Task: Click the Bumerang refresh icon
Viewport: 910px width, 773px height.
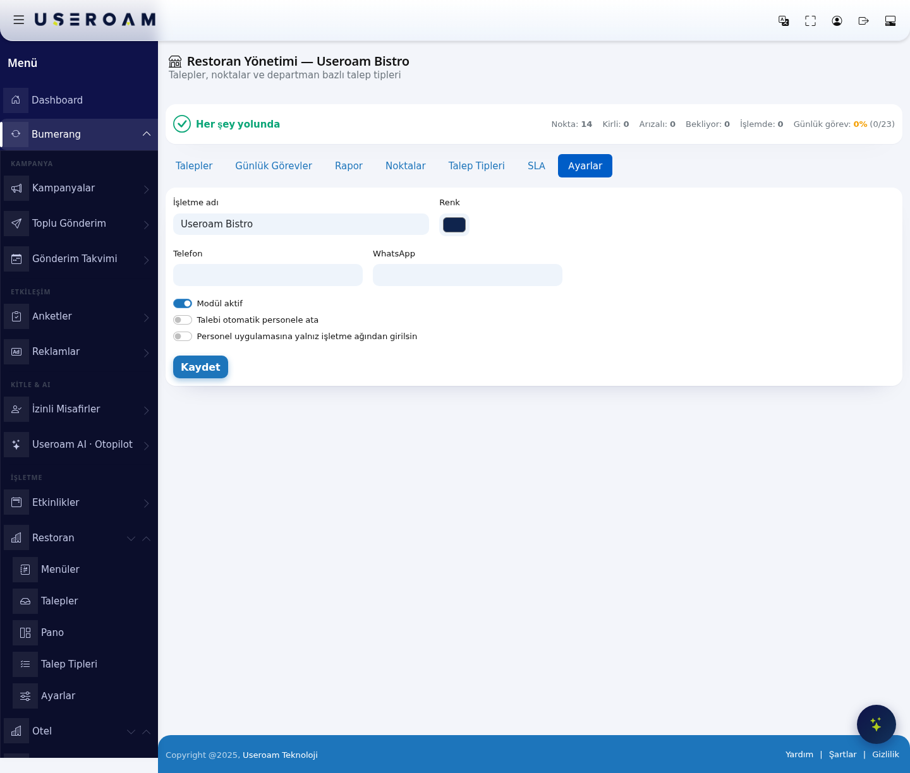Action: coord(16,134)
